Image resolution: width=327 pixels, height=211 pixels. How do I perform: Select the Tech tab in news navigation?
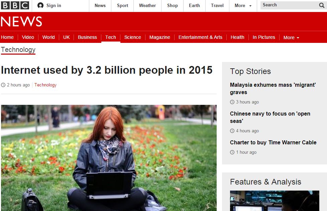(111, 37)
